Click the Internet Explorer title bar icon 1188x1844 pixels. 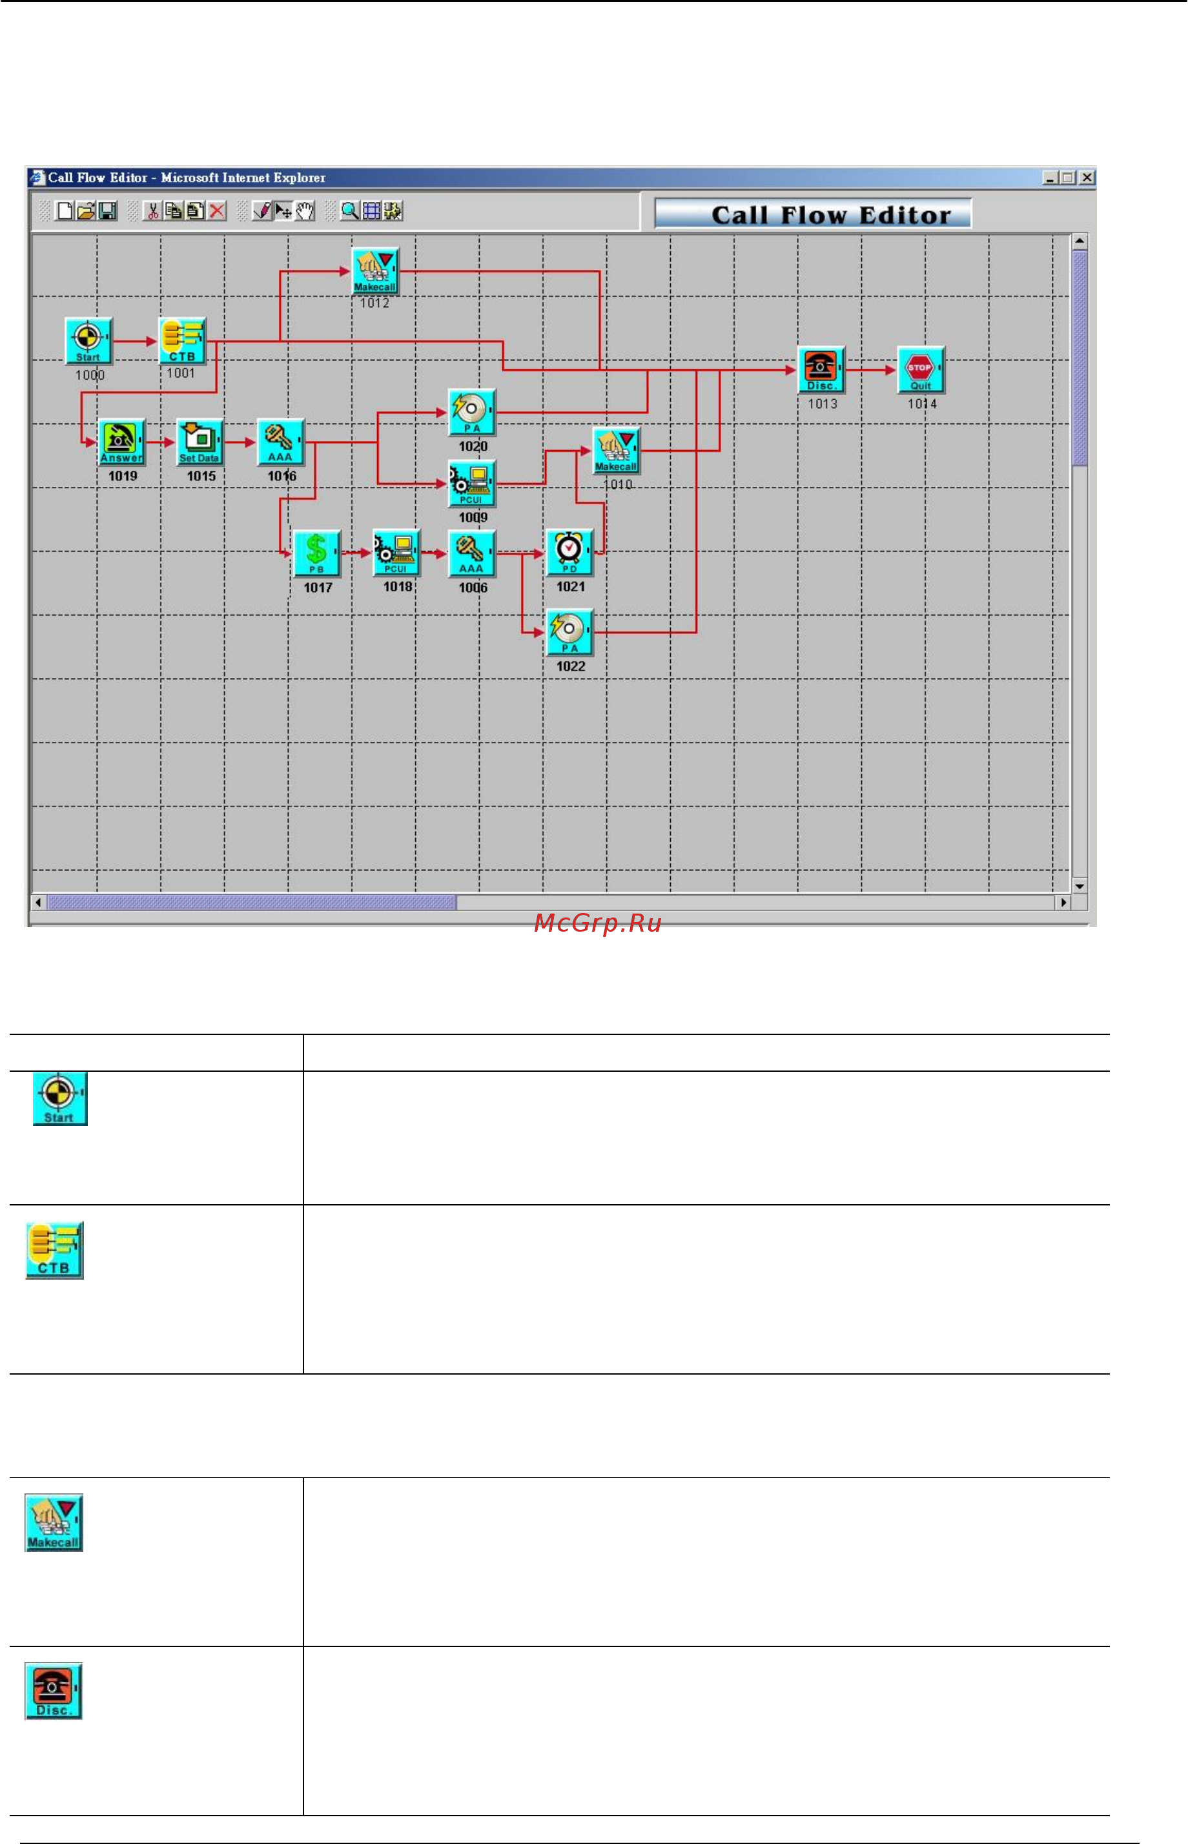click(38, 178)
